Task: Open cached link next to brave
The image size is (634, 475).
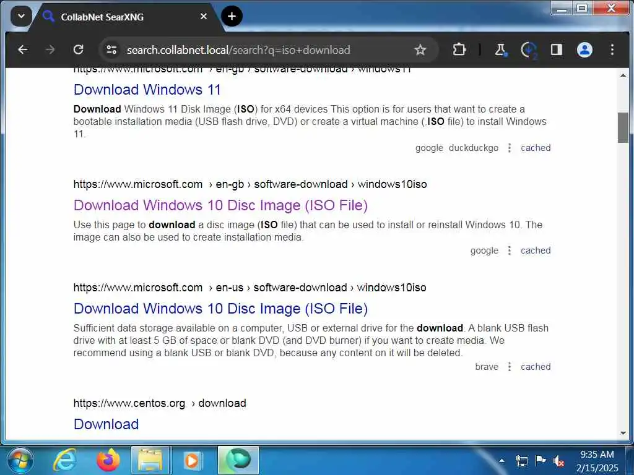Action: [536, 367]
